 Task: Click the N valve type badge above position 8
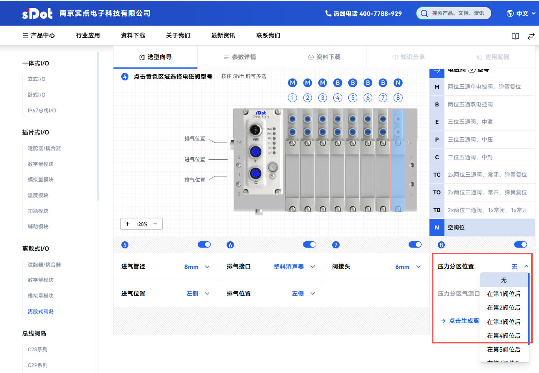(x=398, y=83)
